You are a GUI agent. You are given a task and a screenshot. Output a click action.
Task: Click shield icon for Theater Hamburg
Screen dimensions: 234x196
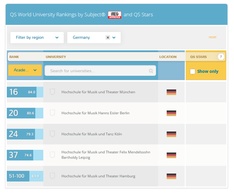coord(52,176)
